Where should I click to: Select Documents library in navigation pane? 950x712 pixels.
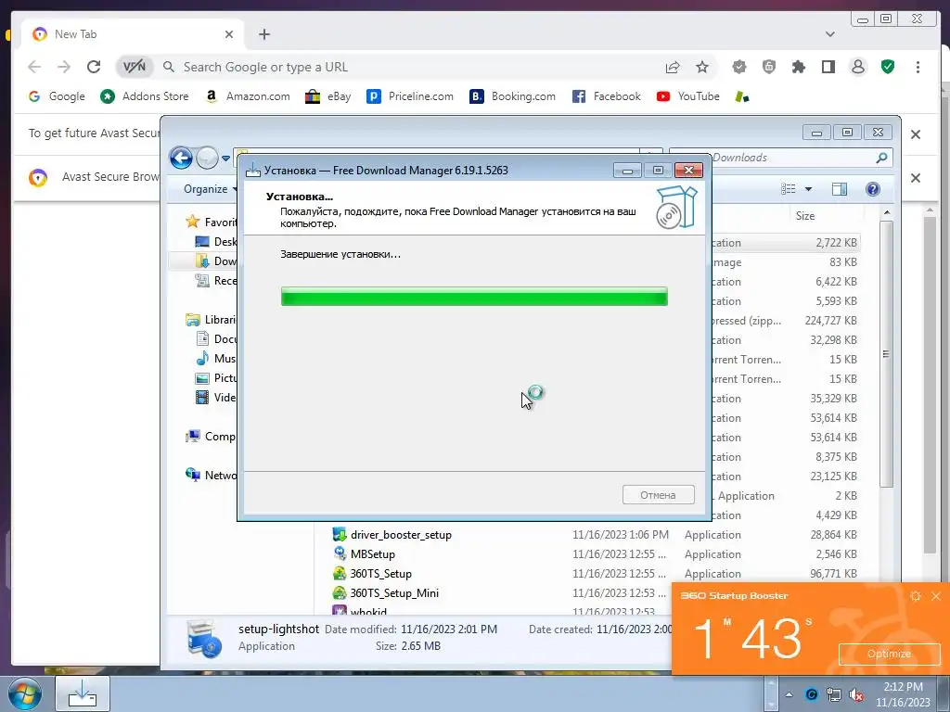point(216,339)
